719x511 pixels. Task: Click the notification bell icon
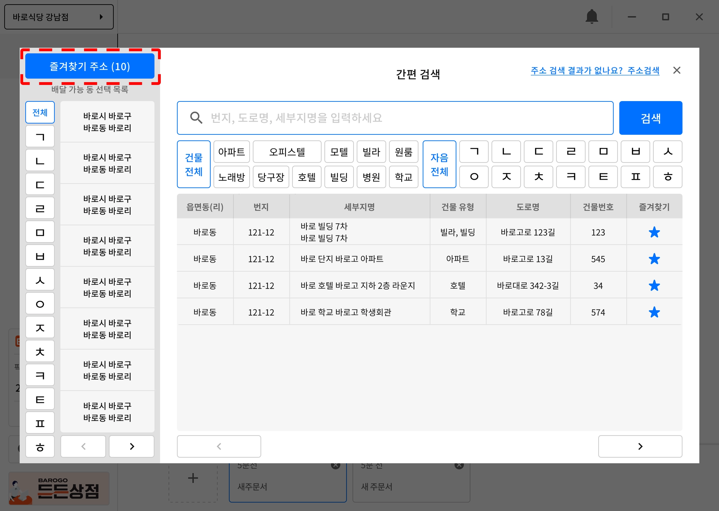point(592,16)
